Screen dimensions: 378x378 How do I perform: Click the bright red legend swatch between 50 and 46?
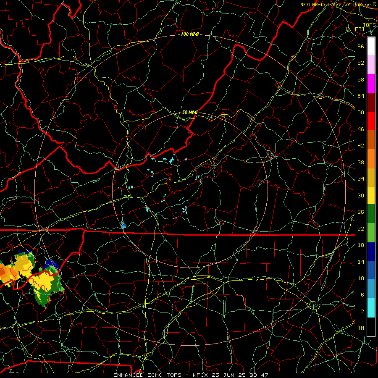(x=371, y=121)
